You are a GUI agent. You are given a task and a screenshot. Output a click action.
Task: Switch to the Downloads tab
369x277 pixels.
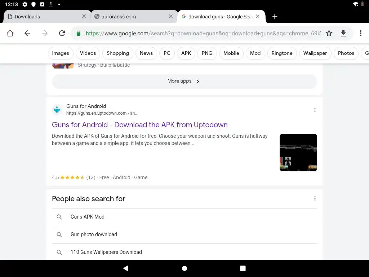coord(47,17)
